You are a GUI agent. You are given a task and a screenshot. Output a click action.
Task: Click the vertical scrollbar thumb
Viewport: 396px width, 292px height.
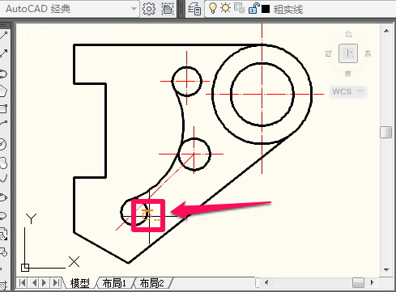386,133
